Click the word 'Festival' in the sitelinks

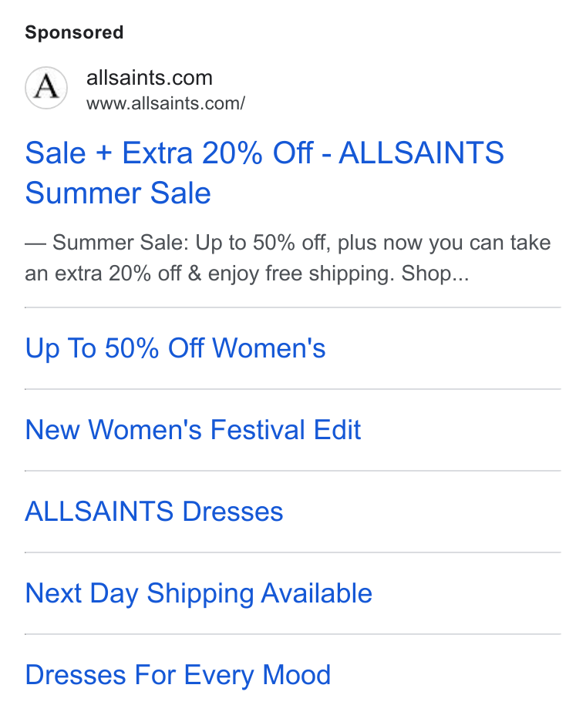tap(258, 430)
